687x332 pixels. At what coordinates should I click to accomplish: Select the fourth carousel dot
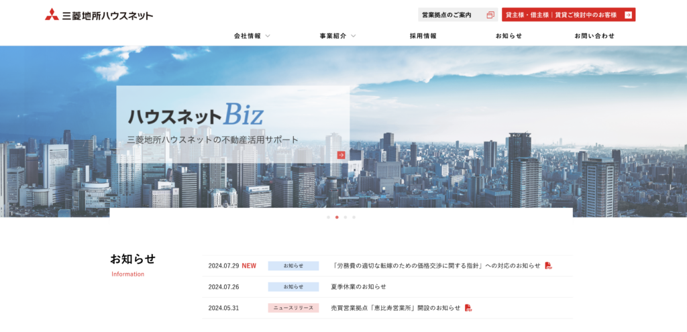click(x=354, y=217)
